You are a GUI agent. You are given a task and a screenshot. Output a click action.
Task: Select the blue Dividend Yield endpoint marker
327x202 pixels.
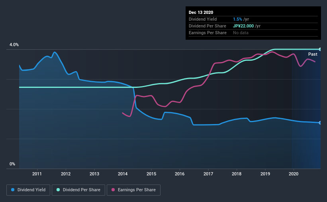[x=320, y=123]
